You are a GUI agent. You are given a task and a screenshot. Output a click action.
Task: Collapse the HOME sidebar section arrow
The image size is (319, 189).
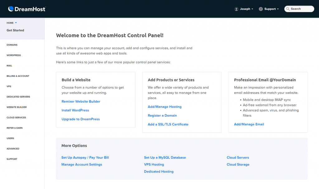16,23
